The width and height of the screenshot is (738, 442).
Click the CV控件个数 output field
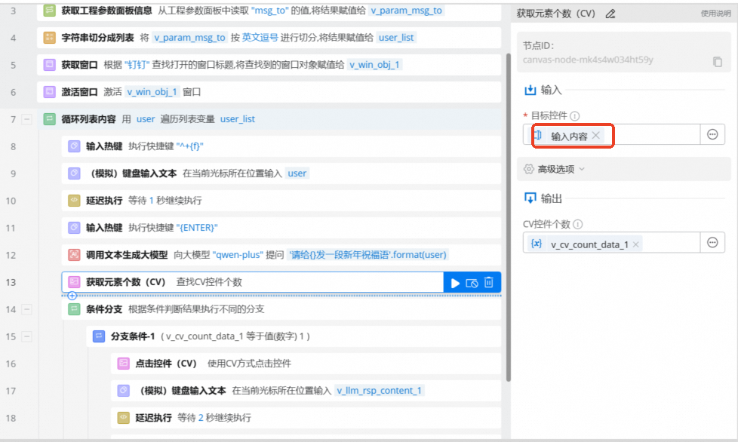611,243
